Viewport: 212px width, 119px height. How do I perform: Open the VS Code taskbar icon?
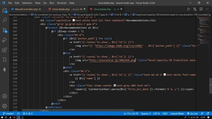tap(19, 117)
